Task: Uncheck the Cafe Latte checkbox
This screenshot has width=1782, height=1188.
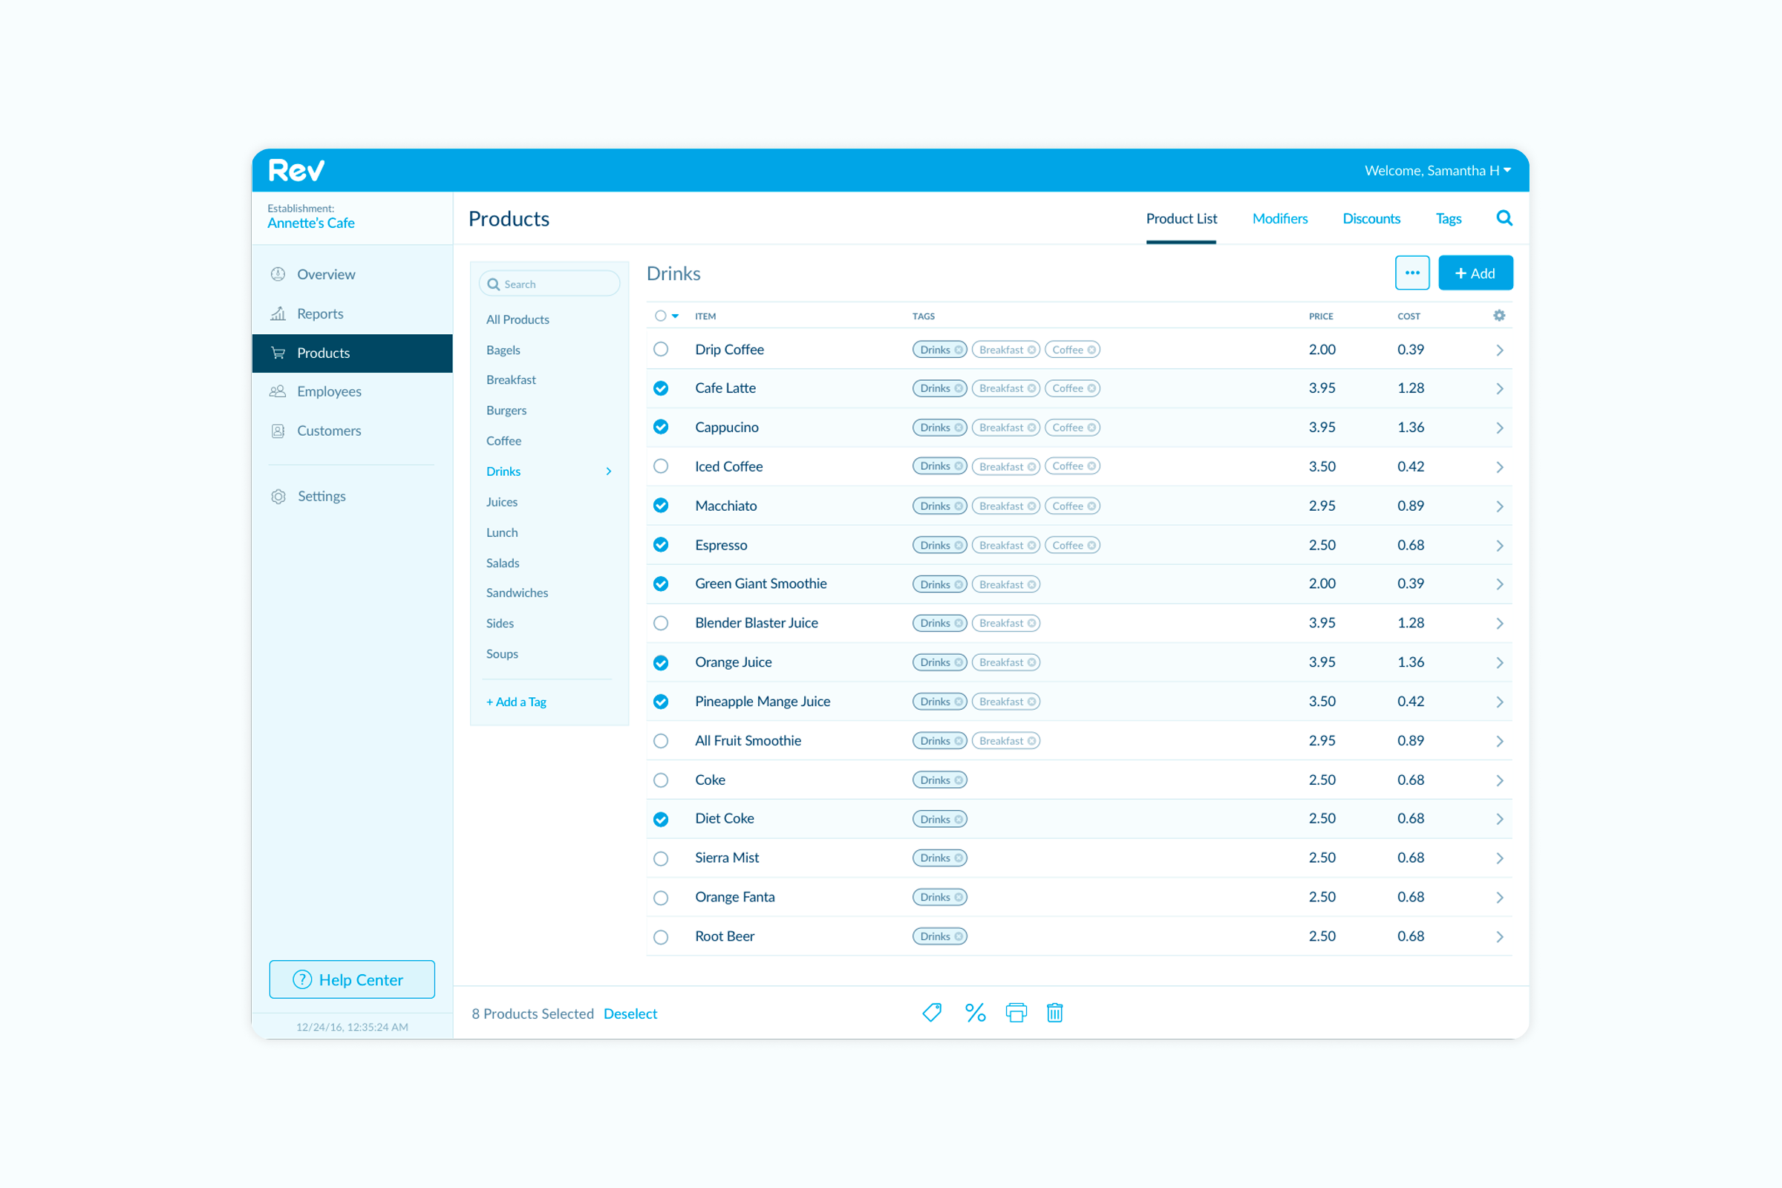Action: pyautogui.click(x=661, y=388)
